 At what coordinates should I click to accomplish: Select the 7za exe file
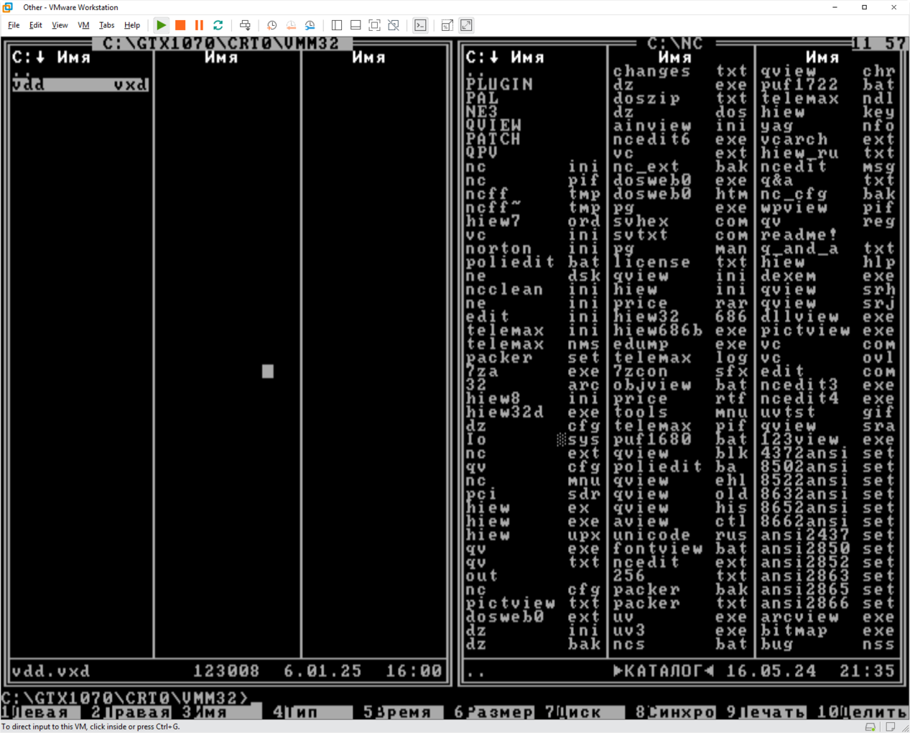532,372
